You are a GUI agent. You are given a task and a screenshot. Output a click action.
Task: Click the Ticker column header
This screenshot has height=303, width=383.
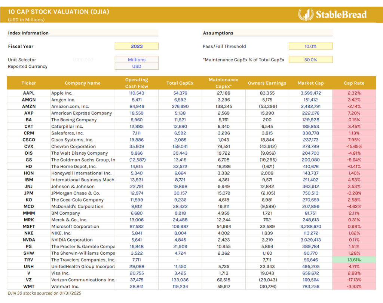coord(28,83)
